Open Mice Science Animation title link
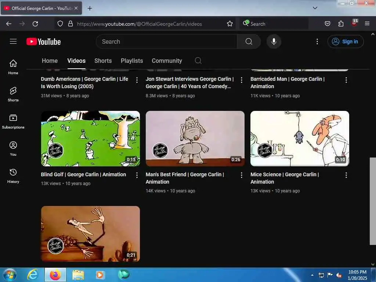The width and height of the screenshot is (376, 282). pyautogui.click(x=285, y=178)
